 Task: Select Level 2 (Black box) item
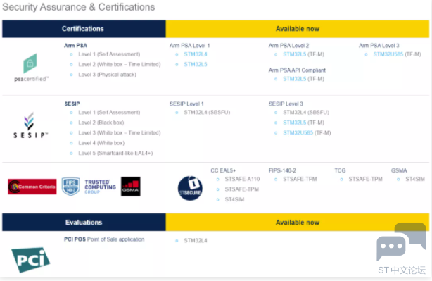click(101, 123)
